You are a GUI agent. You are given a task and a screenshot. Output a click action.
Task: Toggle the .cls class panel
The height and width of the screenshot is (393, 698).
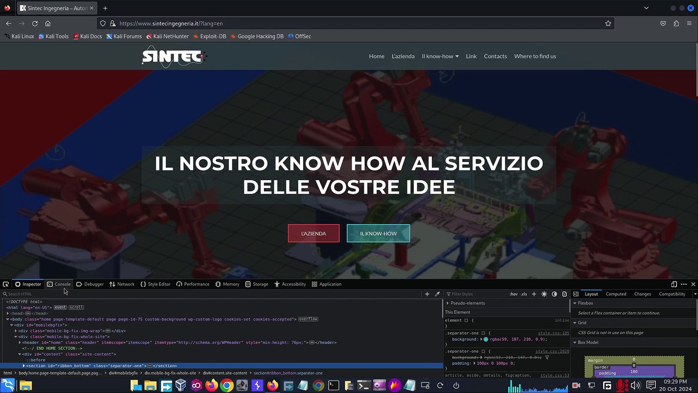pyautogui.click(x=524, y=294)
